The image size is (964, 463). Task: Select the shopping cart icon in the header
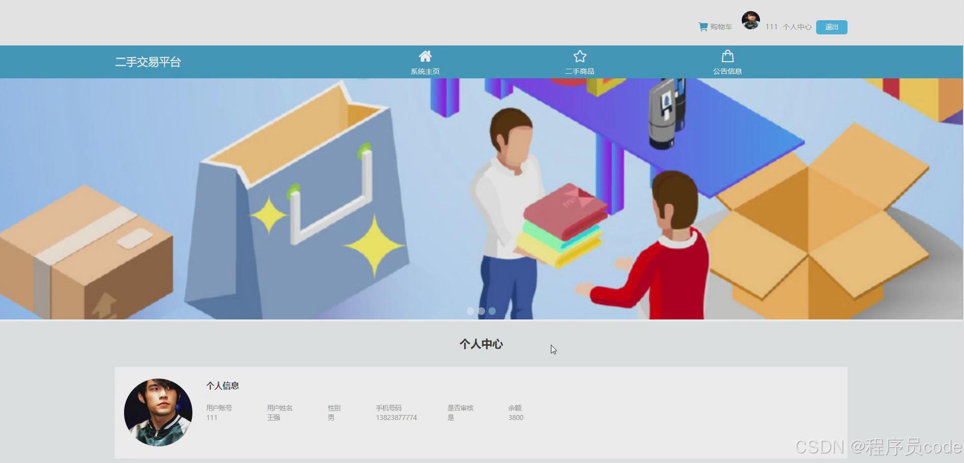point(702,26)
